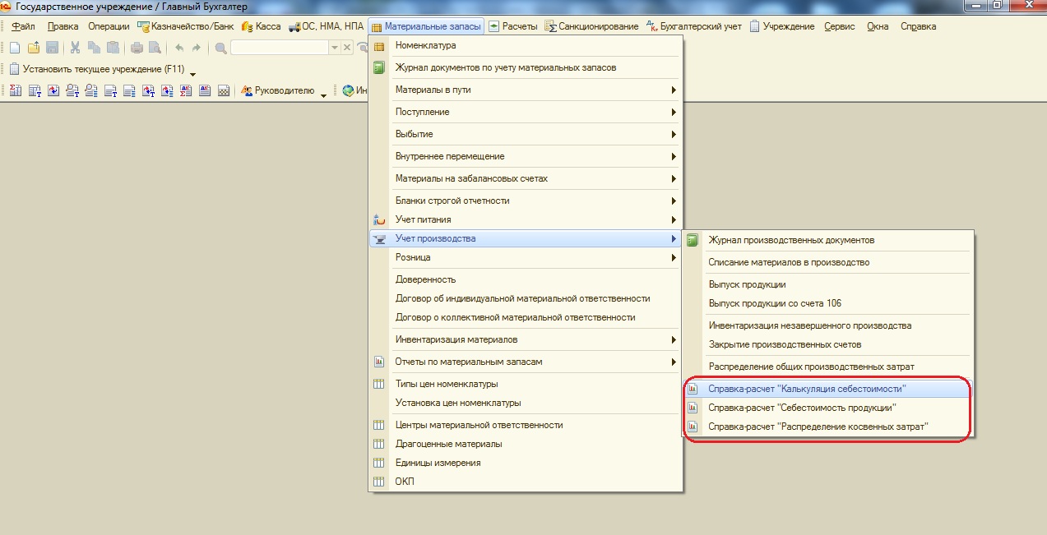
Task: Click the Cut scissors icon
Action: [75, 48]
